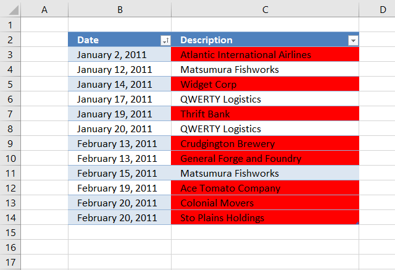
Task: Select row 1 header
Action: 10,25
